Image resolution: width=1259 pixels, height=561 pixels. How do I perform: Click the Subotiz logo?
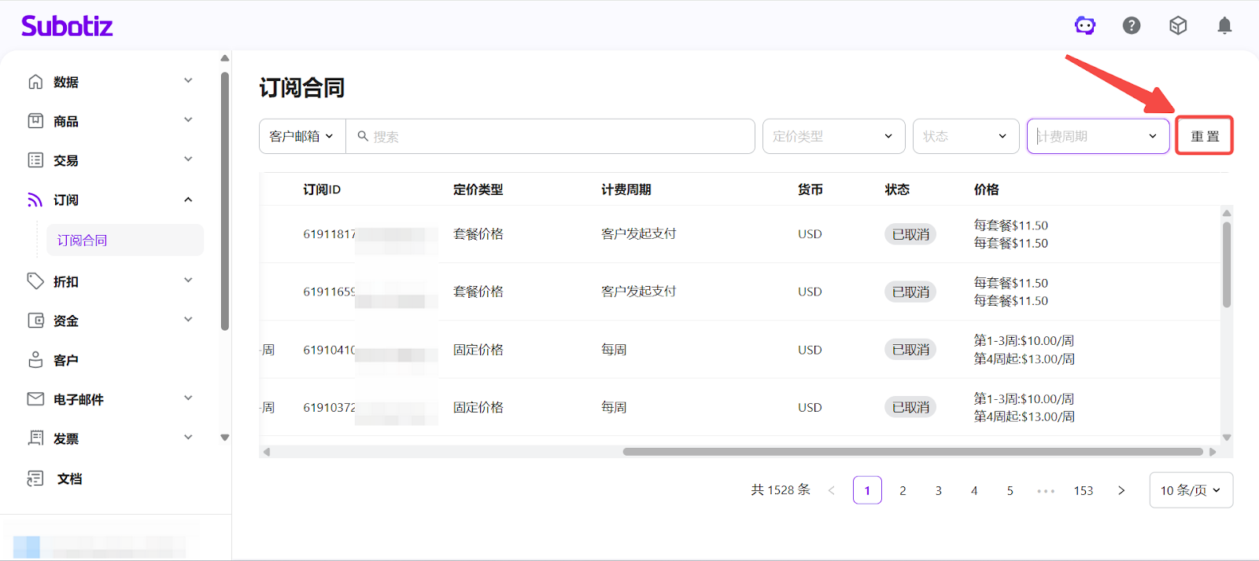coord(67,26)
